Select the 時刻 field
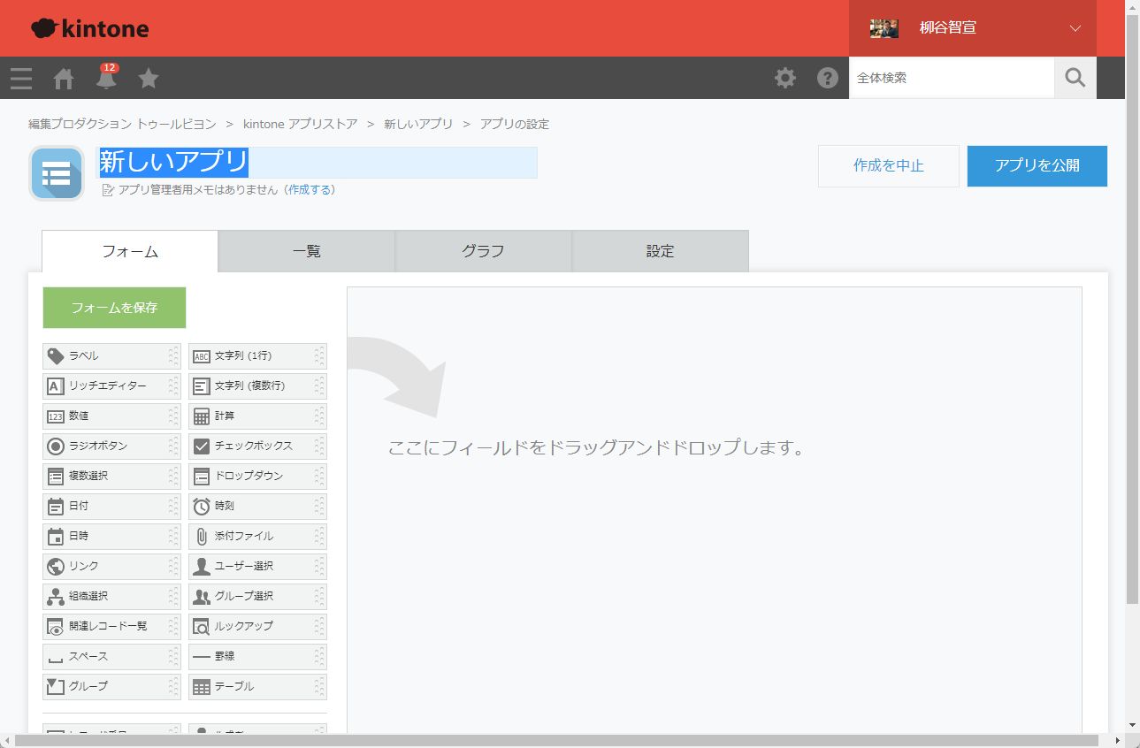1140x748 pixels. pos(257,507)
